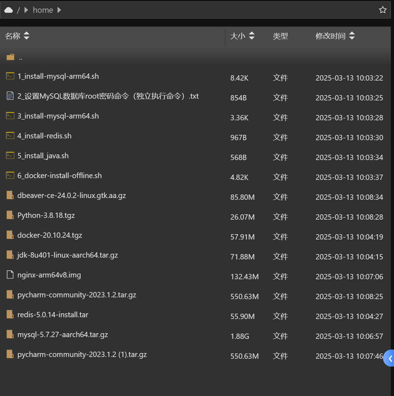Viewport: 394px width, 396px height.
Task: Click timestamp 2025-03-13 10:03:22
Action: [349, 78]
